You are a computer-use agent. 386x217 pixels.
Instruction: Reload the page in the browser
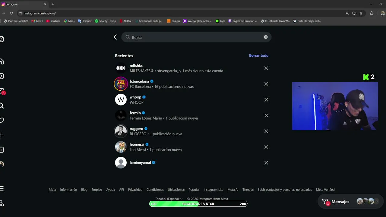pos(11,13)
